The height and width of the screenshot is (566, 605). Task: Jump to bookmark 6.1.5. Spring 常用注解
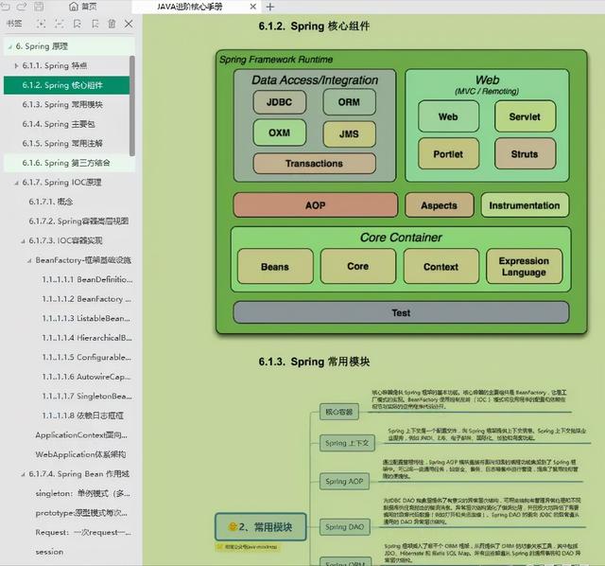pos(63,143)
